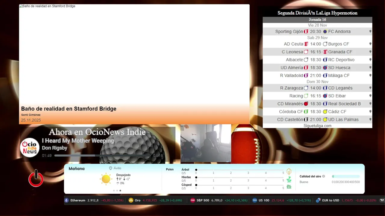Viewport: 385px width, 216px height.
Task: Open the Siguetuliga.com link
Action: (317, 126)
